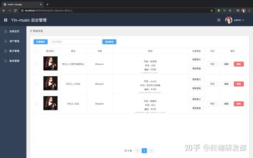Screen dimensions: 253x158
Task: Play the 红豆 song thumbnail
Action: click(x=50, y=103)
